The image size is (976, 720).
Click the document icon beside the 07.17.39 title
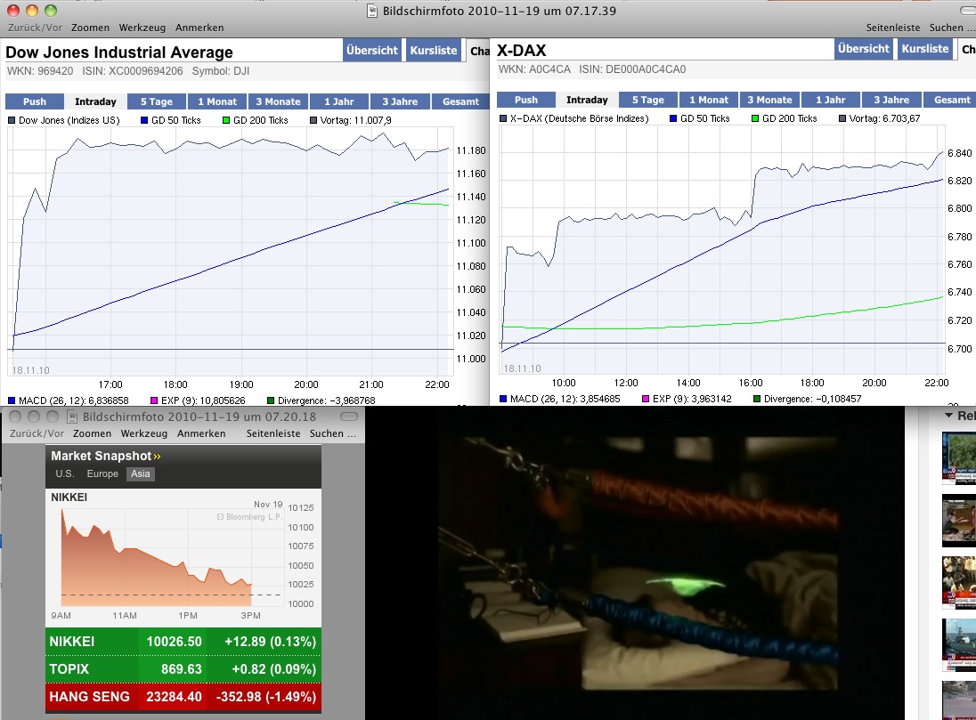click(x=372, y=11)
